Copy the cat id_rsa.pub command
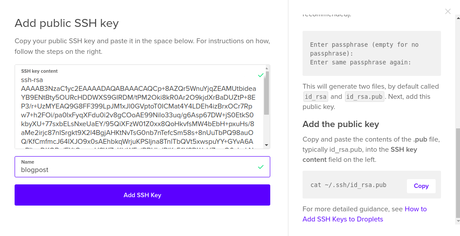This screenshot has width=460, height=236. click(x=421, y=186)
